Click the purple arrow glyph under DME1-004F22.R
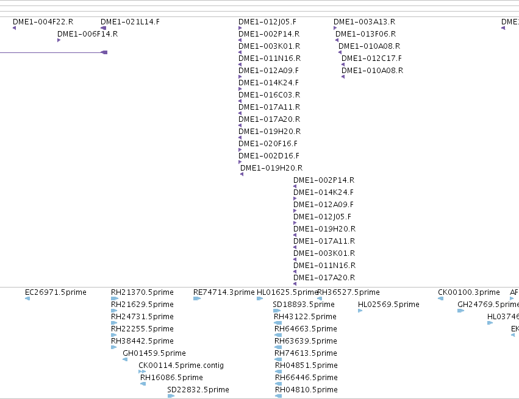Viewport: 519px width, 399px height. coord(14,28)
